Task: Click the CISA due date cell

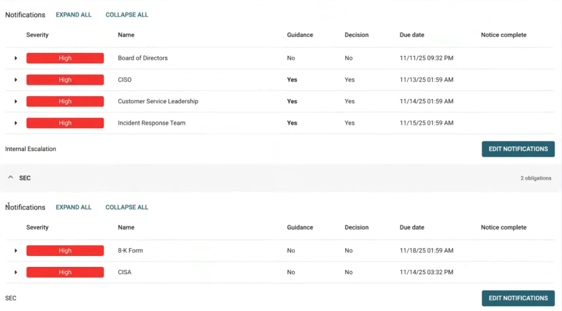Action: [x=426, y=272]
